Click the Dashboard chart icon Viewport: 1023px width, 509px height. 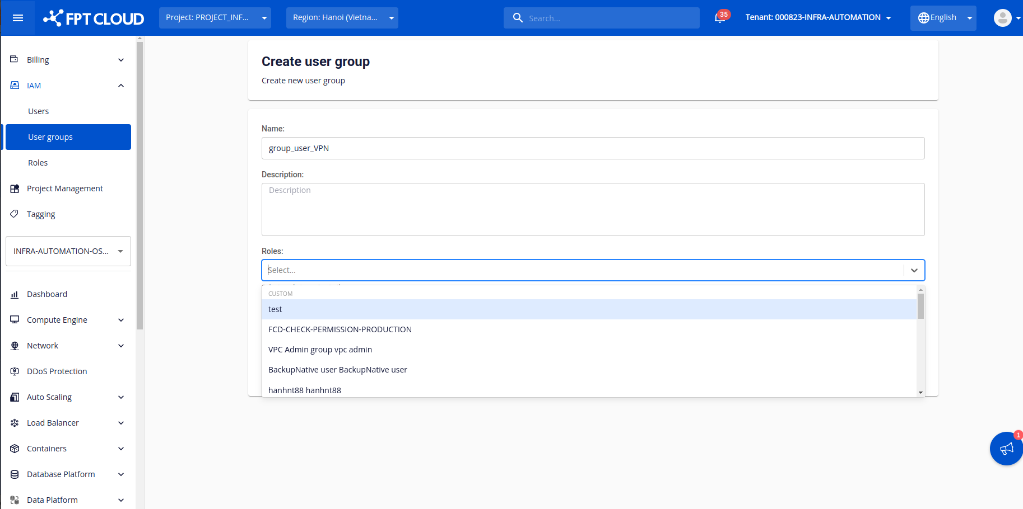click(x=15, y=295)
